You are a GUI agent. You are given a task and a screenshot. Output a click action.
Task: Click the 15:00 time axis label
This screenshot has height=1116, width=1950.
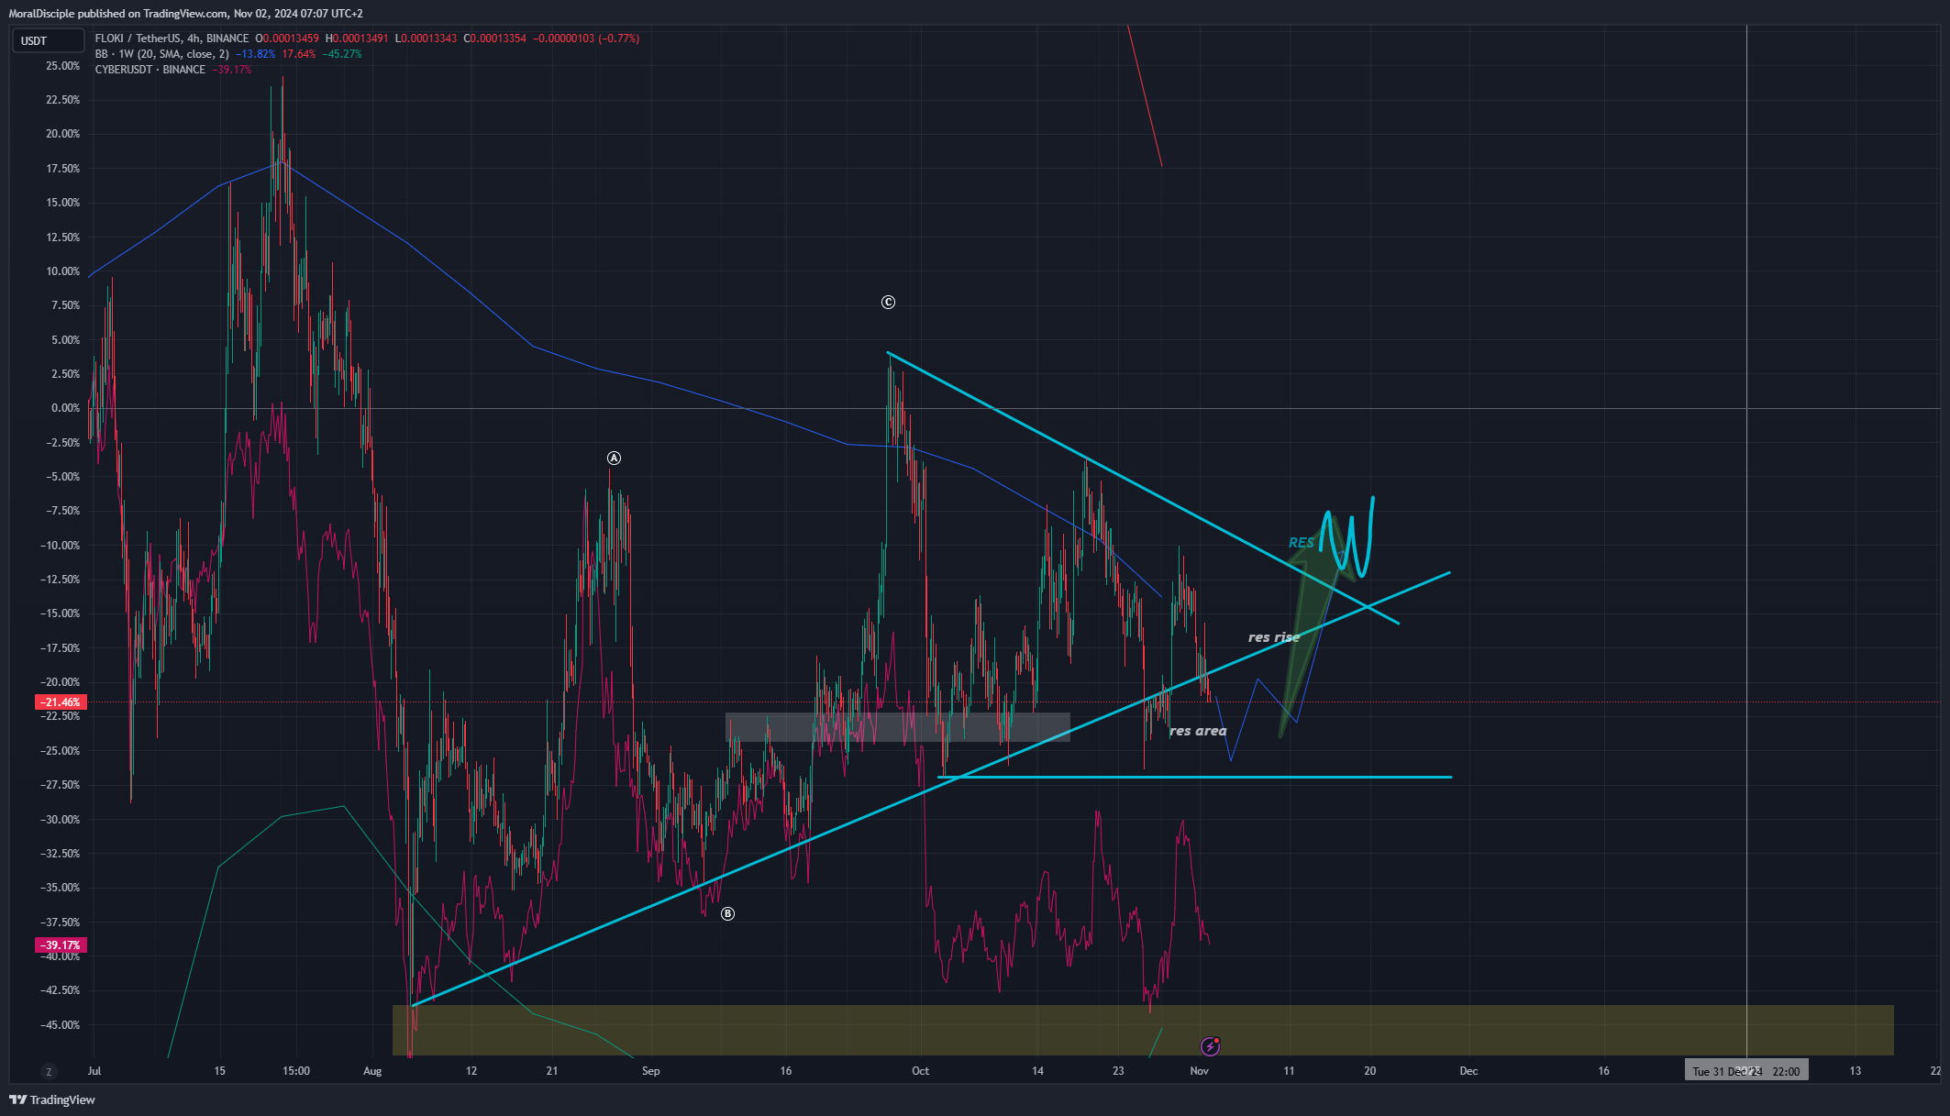click(x=296, y=1071)
